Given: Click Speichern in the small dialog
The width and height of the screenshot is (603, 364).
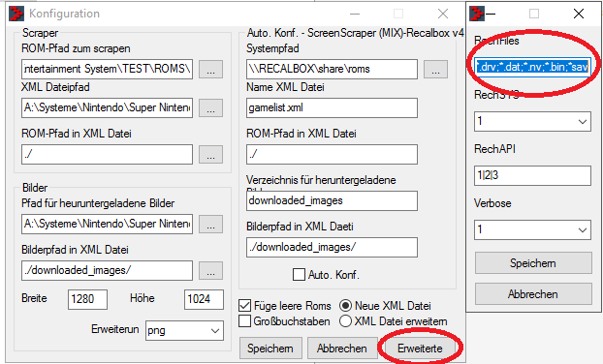Looking at the screenshot, I should coord(533,263).
